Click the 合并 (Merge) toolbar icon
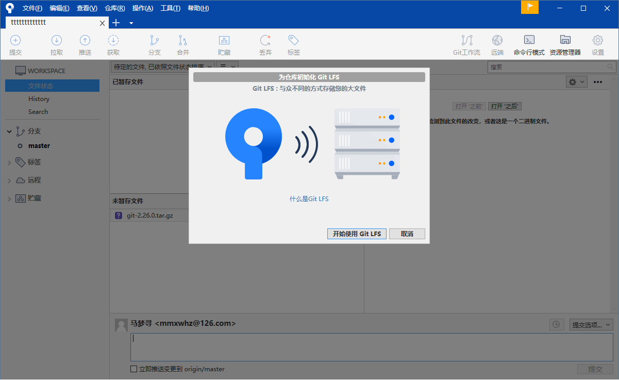 pyautogui.click(x=183, y=40)
